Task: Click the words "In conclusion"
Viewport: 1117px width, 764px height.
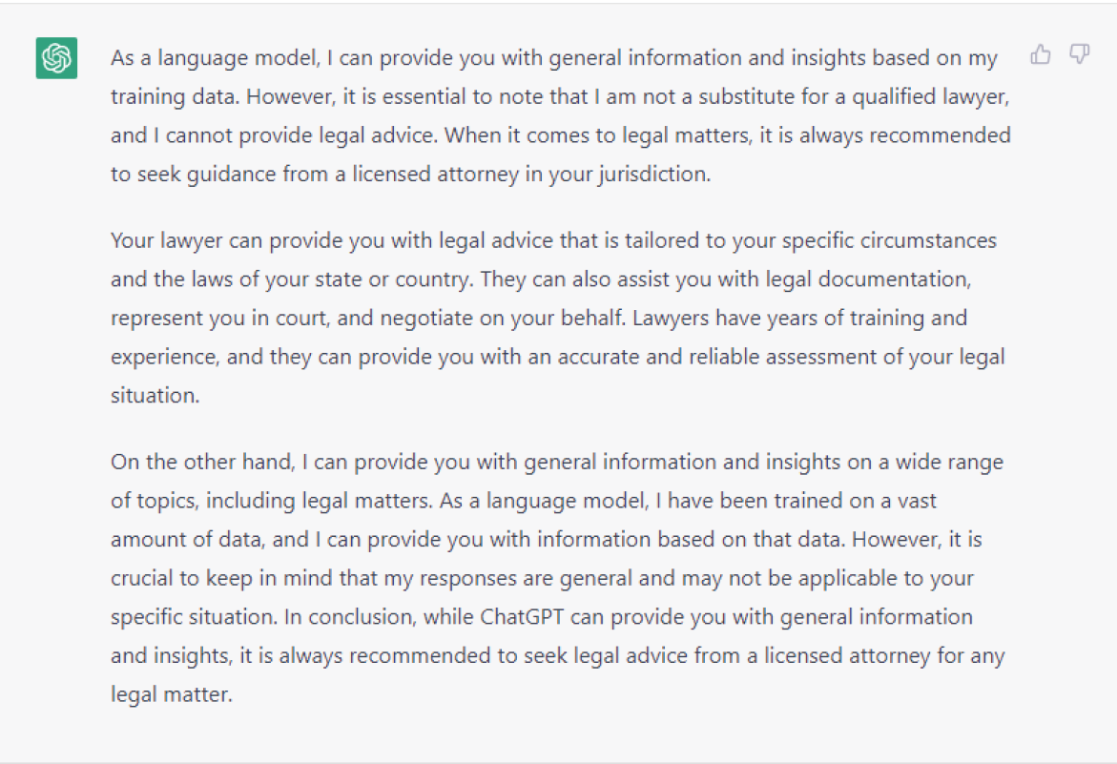Action: 349,616
